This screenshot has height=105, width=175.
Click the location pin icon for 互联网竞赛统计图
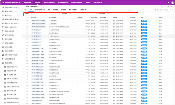pyautogui.click(x=3, y=59)
